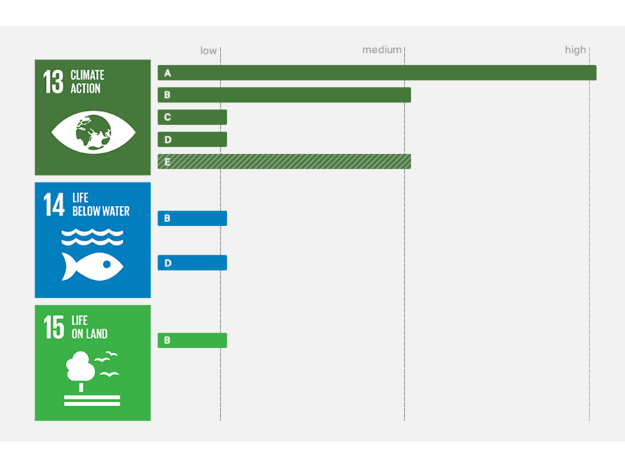Click the blue bar labeled B
Image resolution: width=625 pixels, height=468 pixels.
coord(192,218)
